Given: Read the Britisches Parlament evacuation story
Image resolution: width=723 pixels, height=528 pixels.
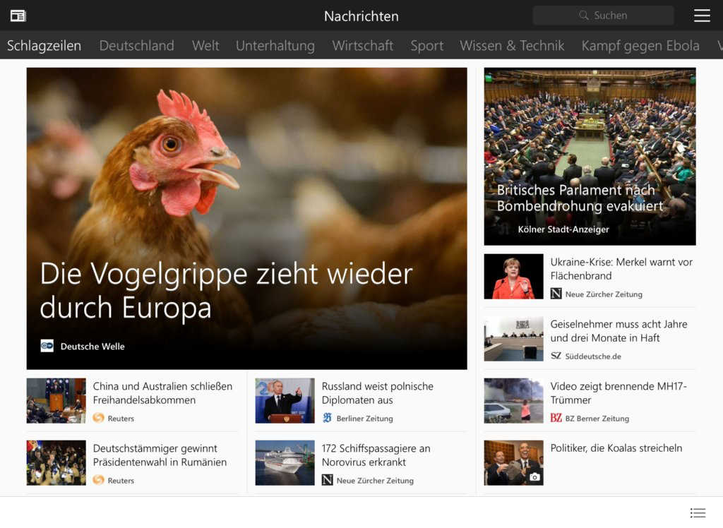Looking at the screenshot, I should click(580, 198).
